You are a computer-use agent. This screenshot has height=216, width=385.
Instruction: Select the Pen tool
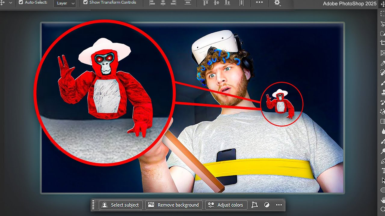coord(383,161)
